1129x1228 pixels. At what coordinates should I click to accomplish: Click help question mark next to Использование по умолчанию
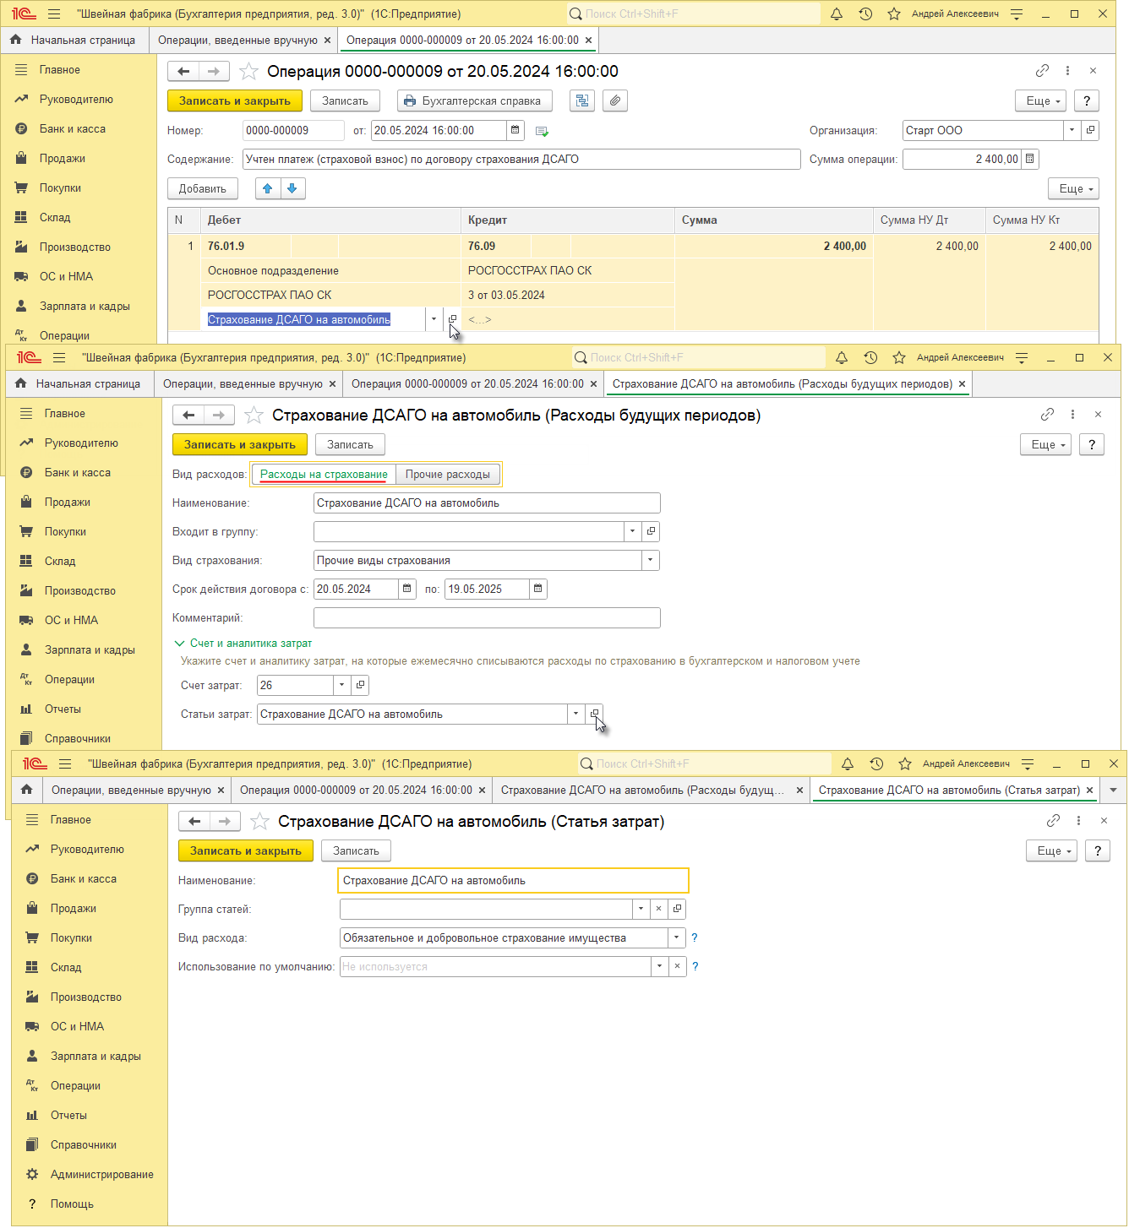[695, 966]
